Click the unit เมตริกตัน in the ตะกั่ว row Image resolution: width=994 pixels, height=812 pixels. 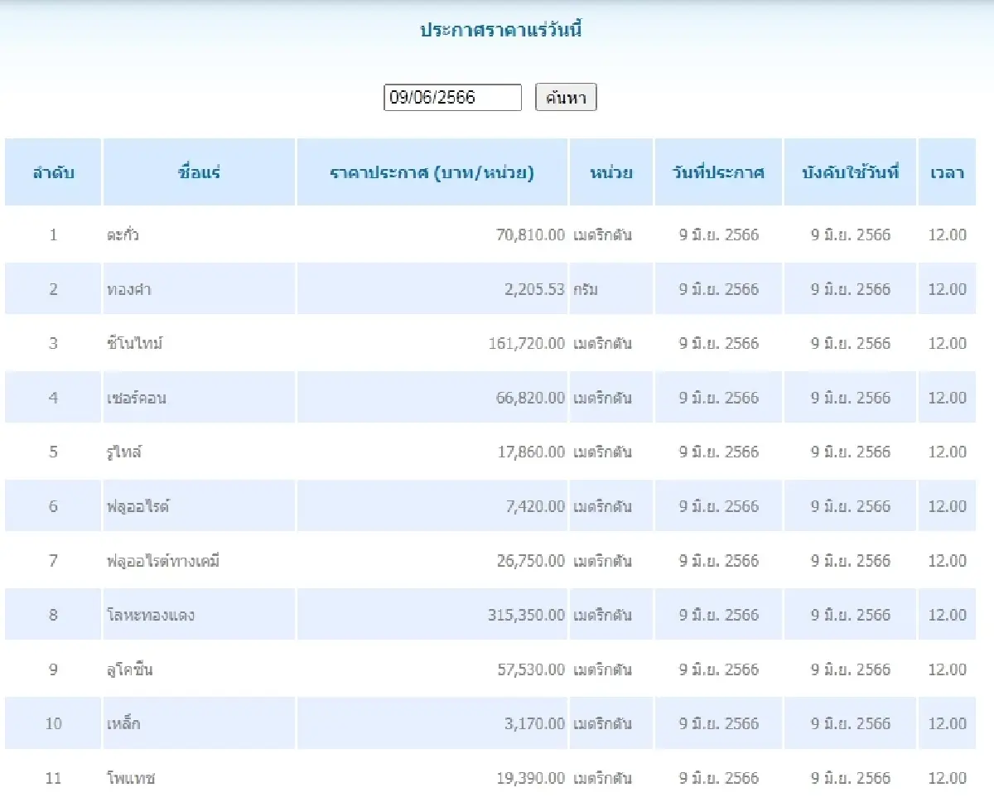(x=602, y=234)
